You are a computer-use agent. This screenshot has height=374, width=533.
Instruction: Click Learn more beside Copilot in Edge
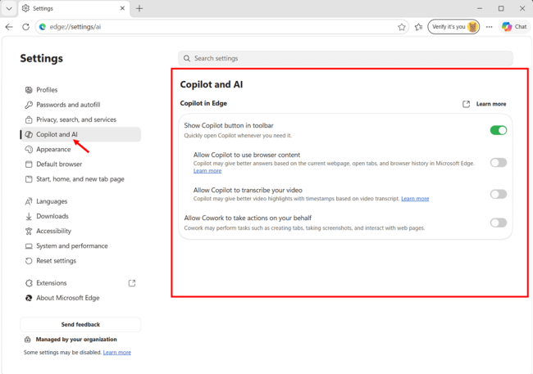[x=491, y=104]
